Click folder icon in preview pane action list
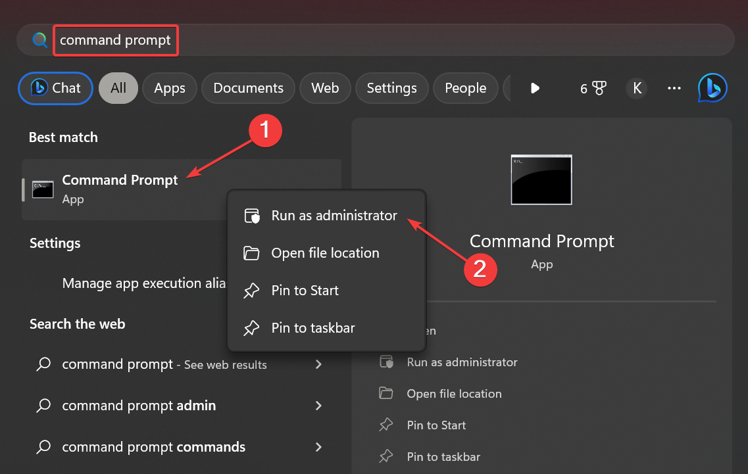Viewport: 748px width, 474px height. click(x=386, y=393)
